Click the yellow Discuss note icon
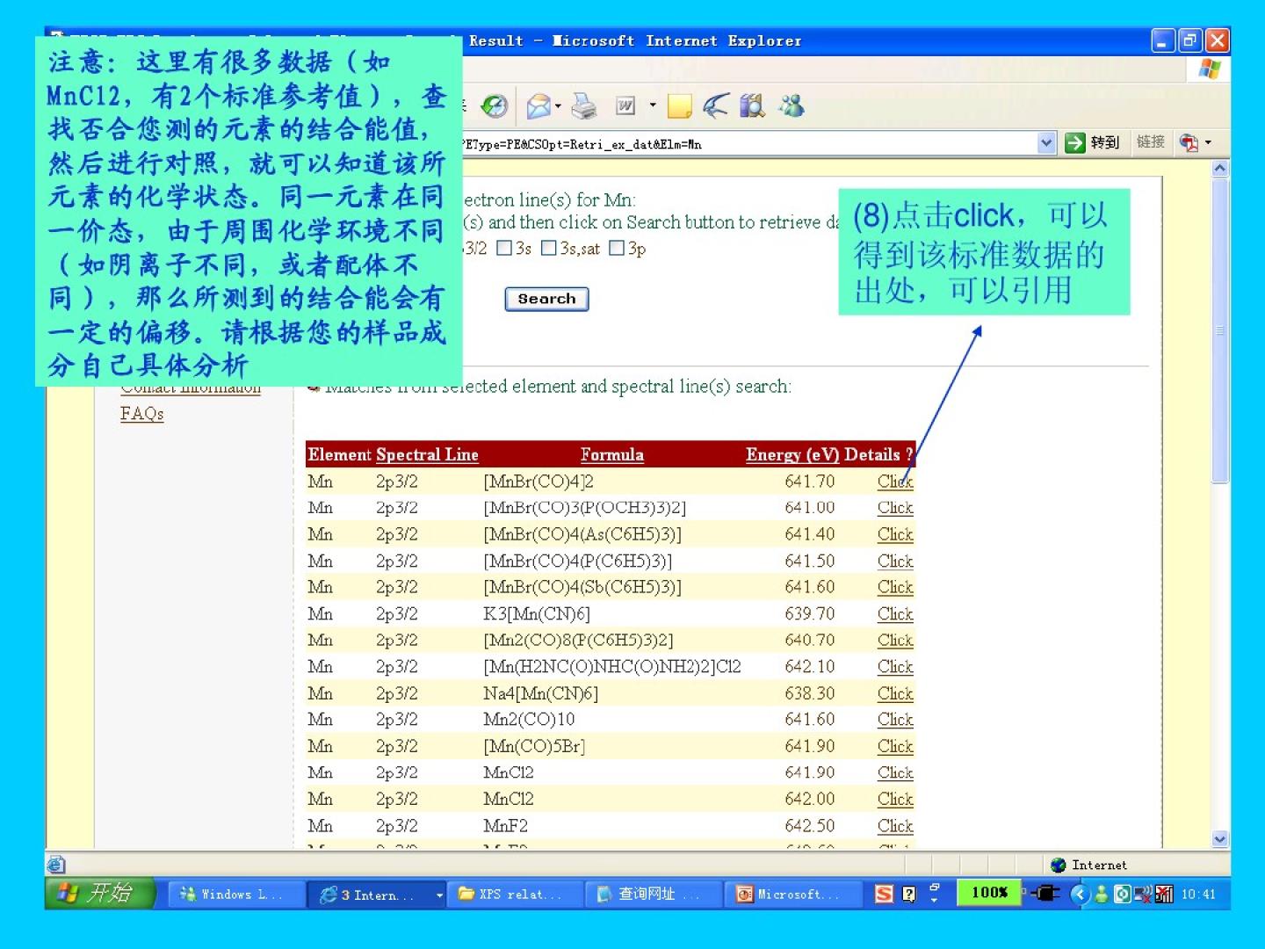The height and width of the screenshot is (949, 1265). click(679, 106)
